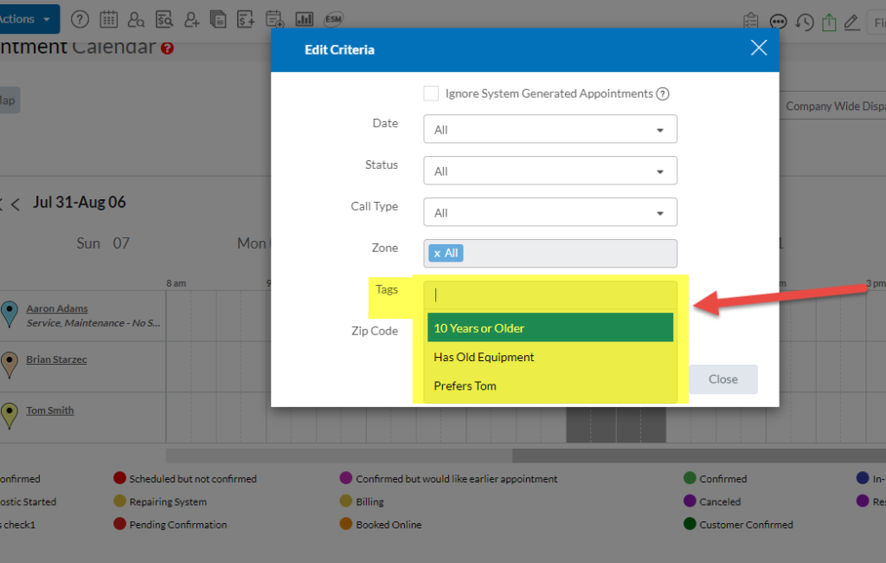
Task: Check Ignore System Generated Appointments box
Action: coord(431,94)
